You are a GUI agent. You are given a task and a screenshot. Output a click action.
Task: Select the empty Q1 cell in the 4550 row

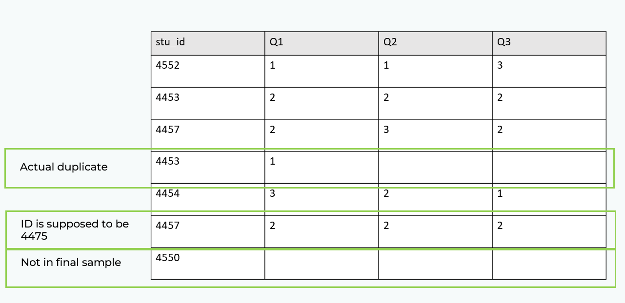321,264
